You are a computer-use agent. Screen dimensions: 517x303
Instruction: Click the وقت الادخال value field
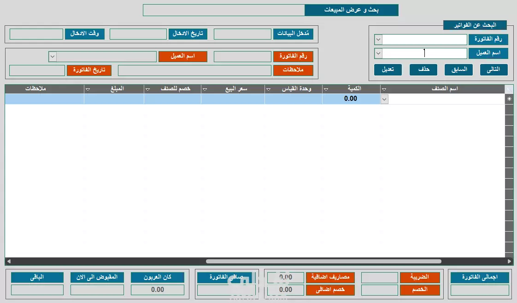pyautogui.click(x=36, y=34)
